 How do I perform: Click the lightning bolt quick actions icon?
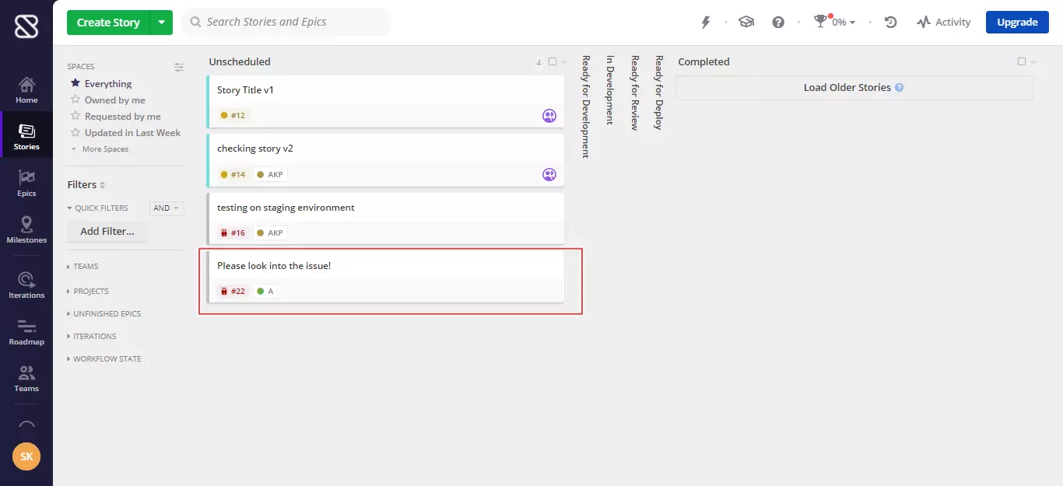706,23
